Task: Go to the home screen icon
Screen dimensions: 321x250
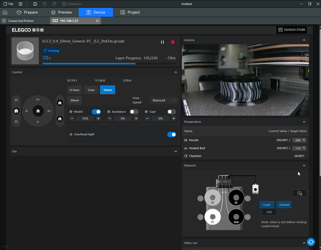Action: pos(5,12)
